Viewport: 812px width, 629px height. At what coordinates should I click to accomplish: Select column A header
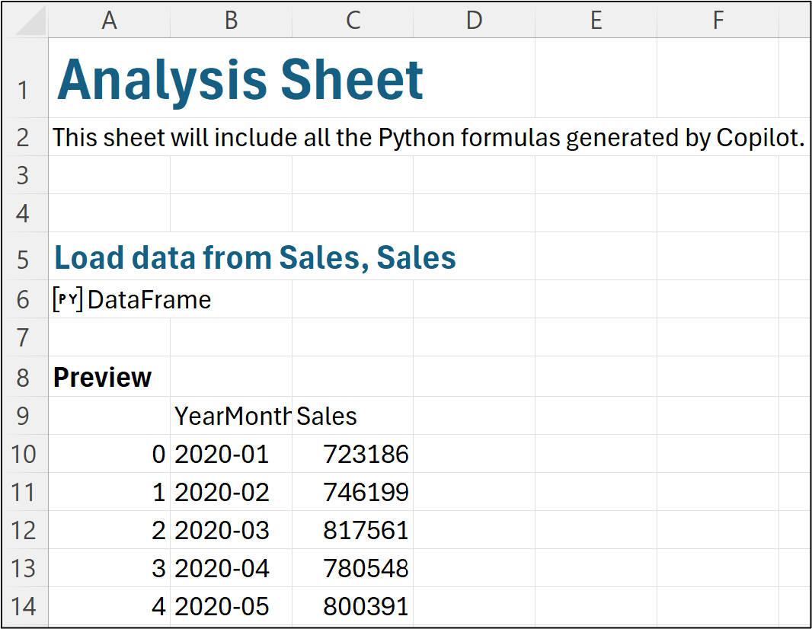pyautogui.click(x=109, y=21)
